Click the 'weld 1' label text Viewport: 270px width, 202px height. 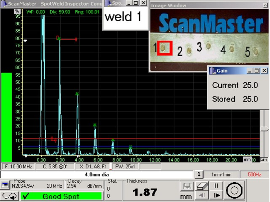[123, 17]
